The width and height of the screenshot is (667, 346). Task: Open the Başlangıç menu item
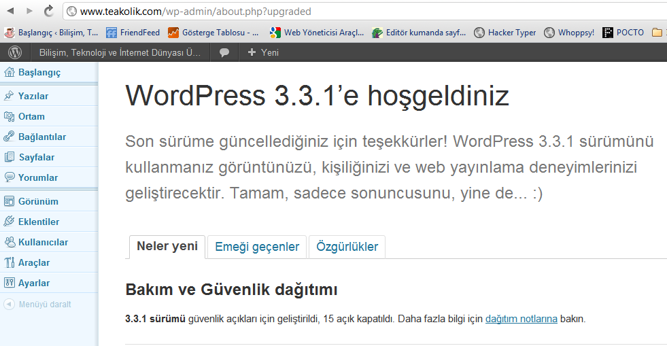39,73
